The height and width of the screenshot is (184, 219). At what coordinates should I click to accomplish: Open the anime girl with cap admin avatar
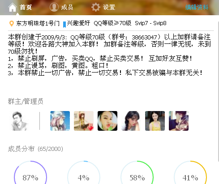(60, 121)
